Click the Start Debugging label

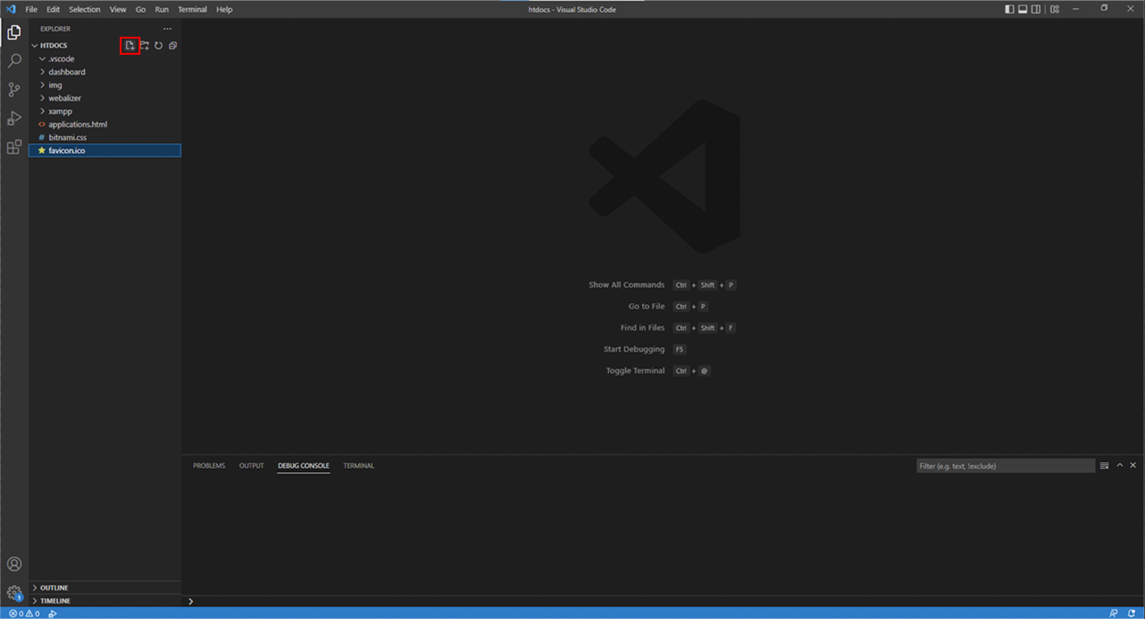coord(634,349)
